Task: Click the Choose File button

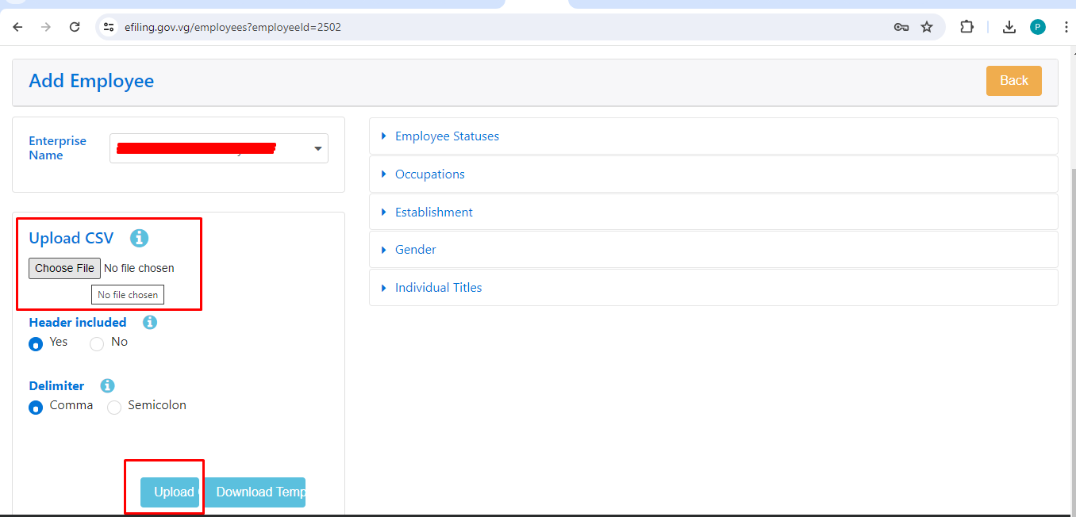Action: tap(65, 269)
